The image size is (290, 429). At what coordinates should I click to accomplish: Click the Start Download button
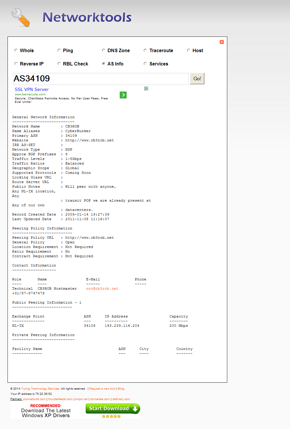(x=113, y=409)
